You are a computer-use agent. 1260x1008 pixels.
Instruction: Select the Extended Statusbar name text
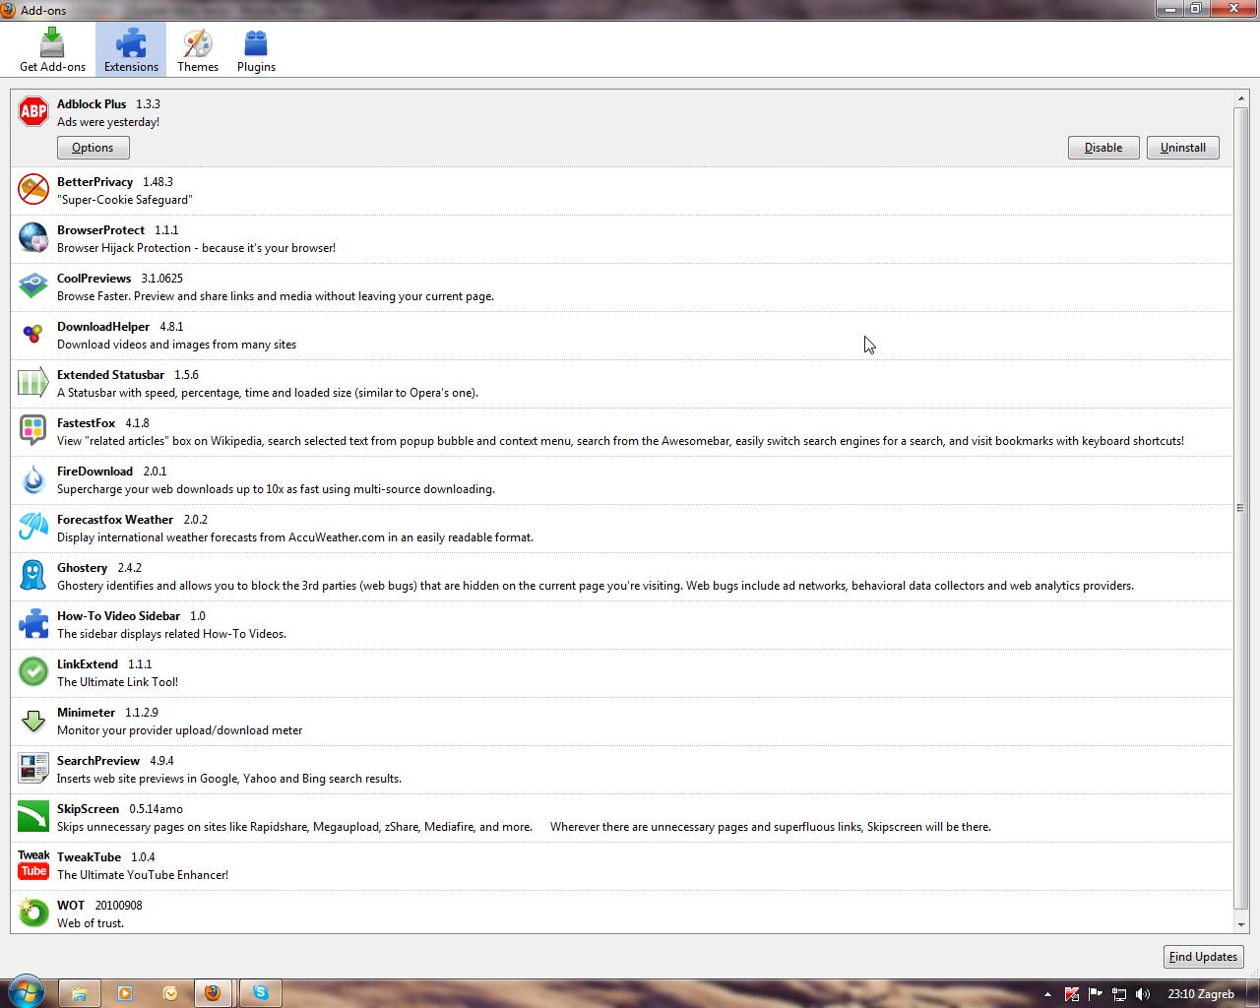(x=110, y=375)
